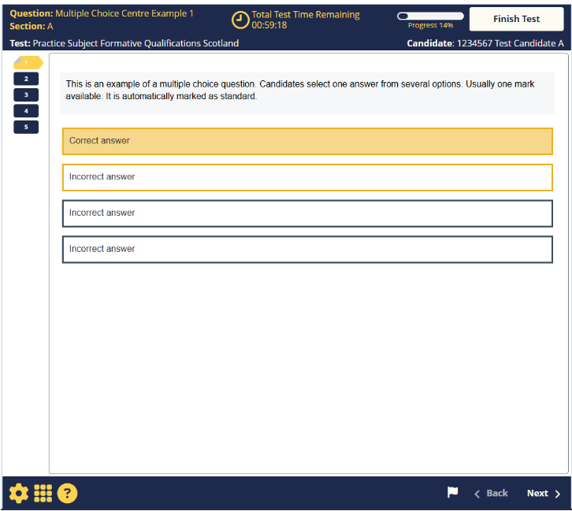Switch to question 4 in the navigator

[x=26, y=111]
